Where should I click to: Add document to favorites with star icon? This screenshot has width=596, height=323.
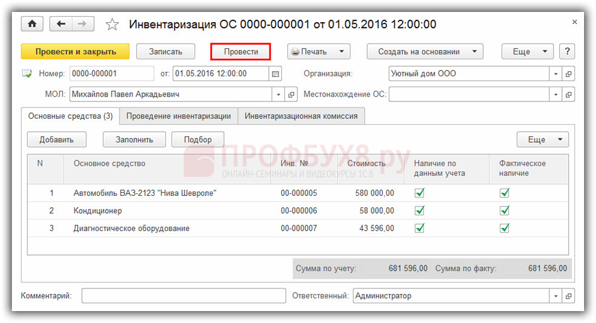point(112,24)
